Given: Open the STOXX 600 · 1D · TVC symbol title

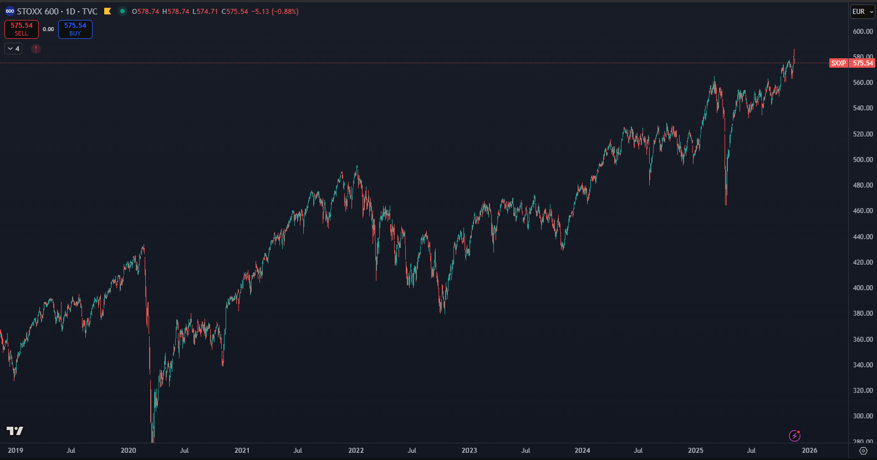Looking at the screenshot, I should pyautogui.click(x=57, y=11).
